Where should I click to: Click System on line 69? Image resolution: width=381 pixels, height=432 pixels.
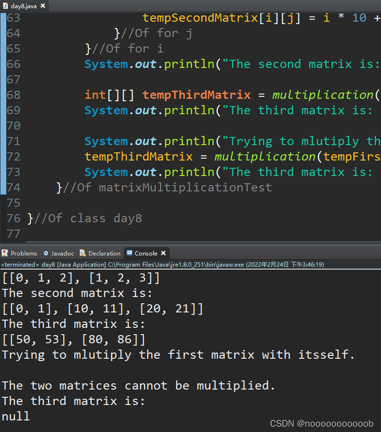(106, 111)
